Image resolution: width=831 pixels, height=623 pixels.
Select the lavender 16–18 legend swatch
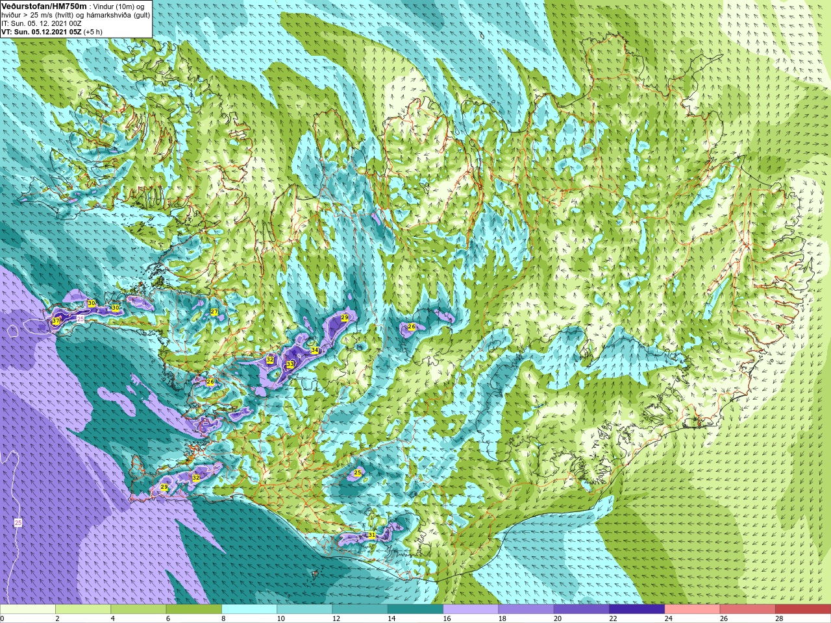471,609
